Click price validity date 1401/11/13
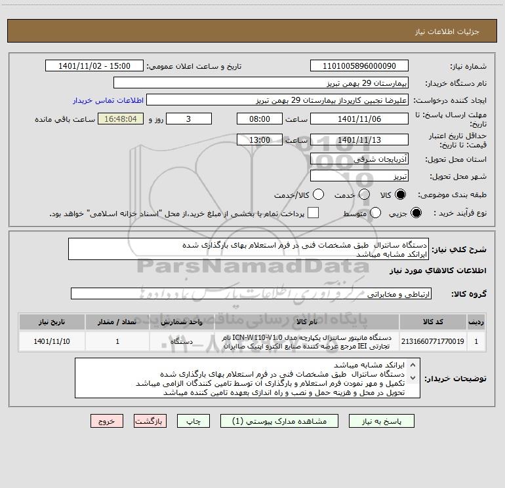505x488 pixels. (359, 140)
